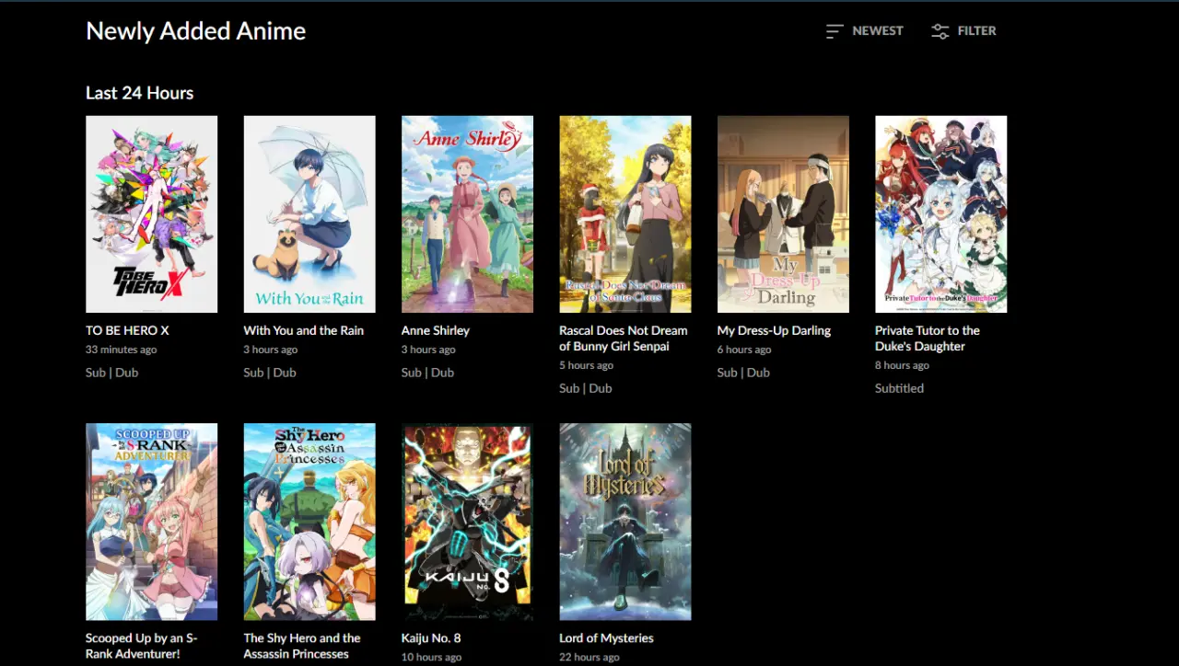Click Private Tutor to the Duke's Daughter title
Image resolution: width=1179 pixels, height=666 pixels.
928,339
